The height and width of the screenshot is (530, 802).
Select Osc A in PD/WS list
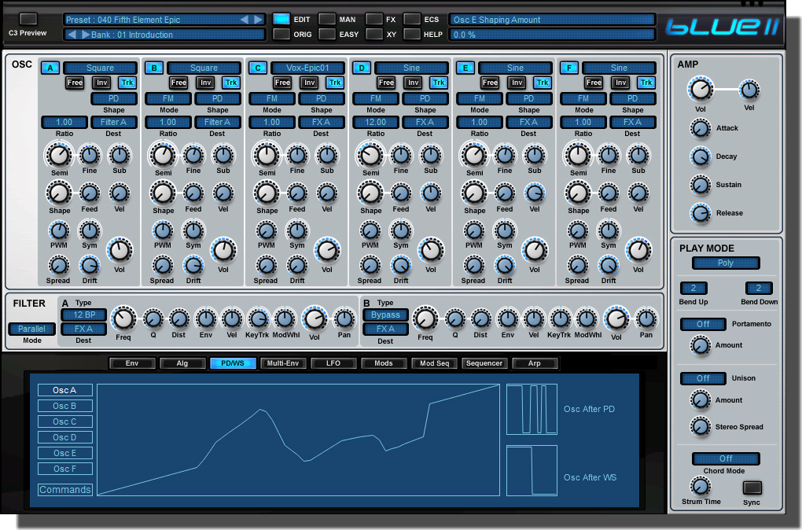pyautogui.click(x=65, y=390)
